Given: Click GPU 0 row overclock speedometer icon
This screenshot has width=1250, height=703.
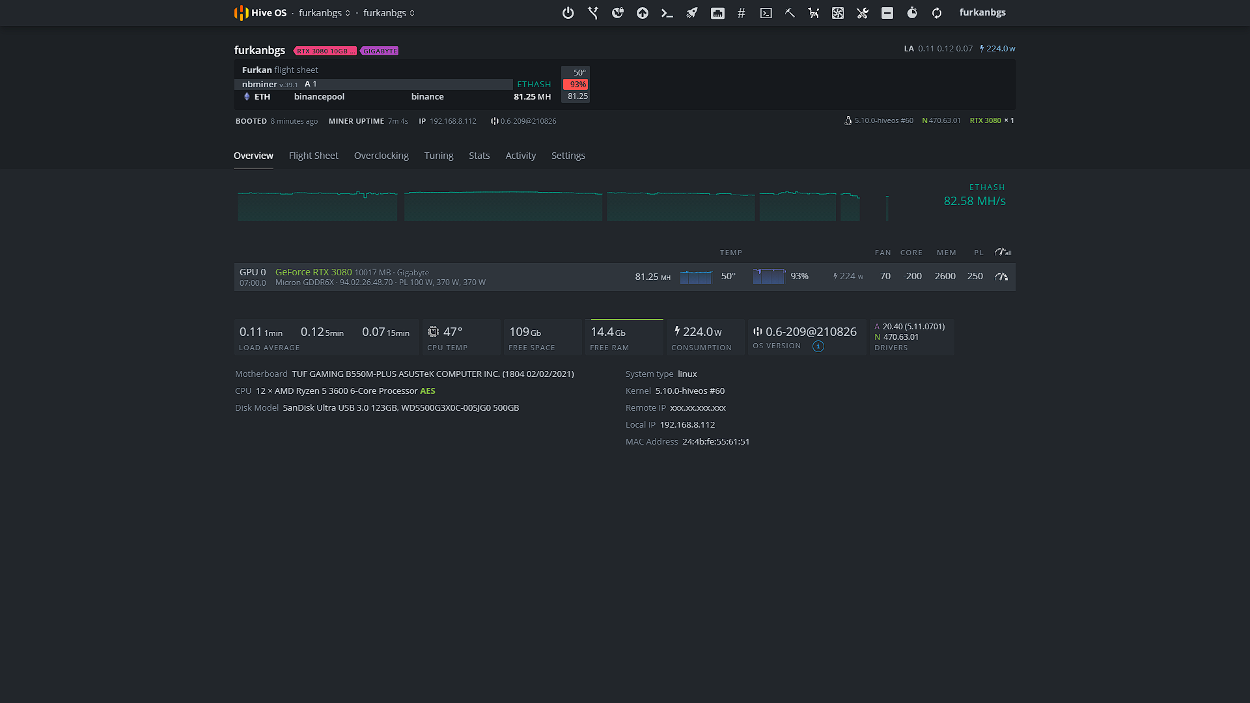Looking at the screenshot, I should [x=1001, y=277].
